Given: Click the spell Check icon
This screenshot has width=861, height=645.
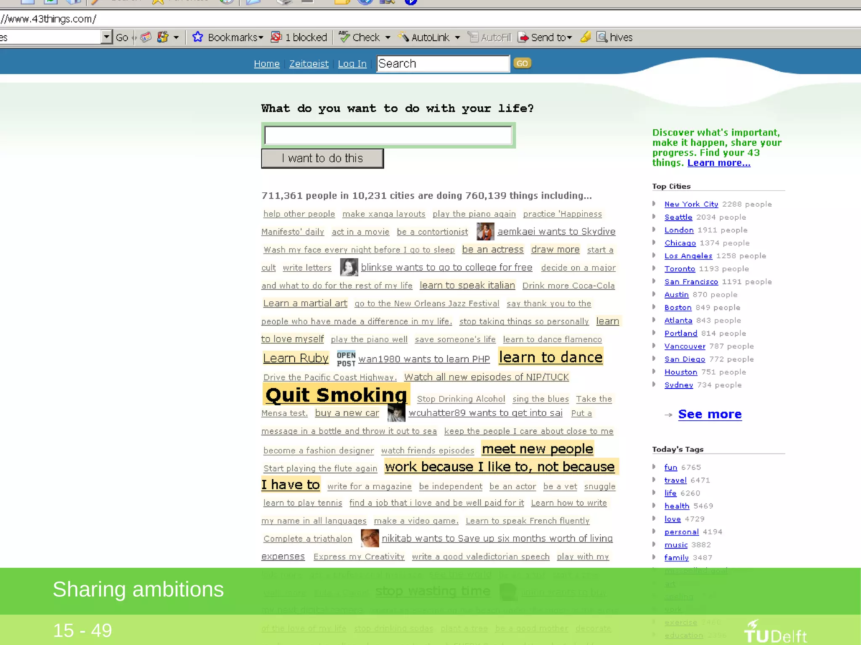Looking at the screenshot, I should pos(344,37).
